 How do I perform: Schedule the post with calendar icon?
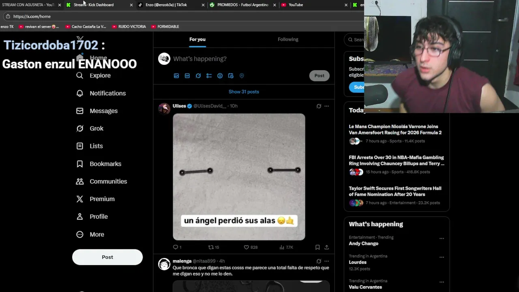click(x=231, y=76)
